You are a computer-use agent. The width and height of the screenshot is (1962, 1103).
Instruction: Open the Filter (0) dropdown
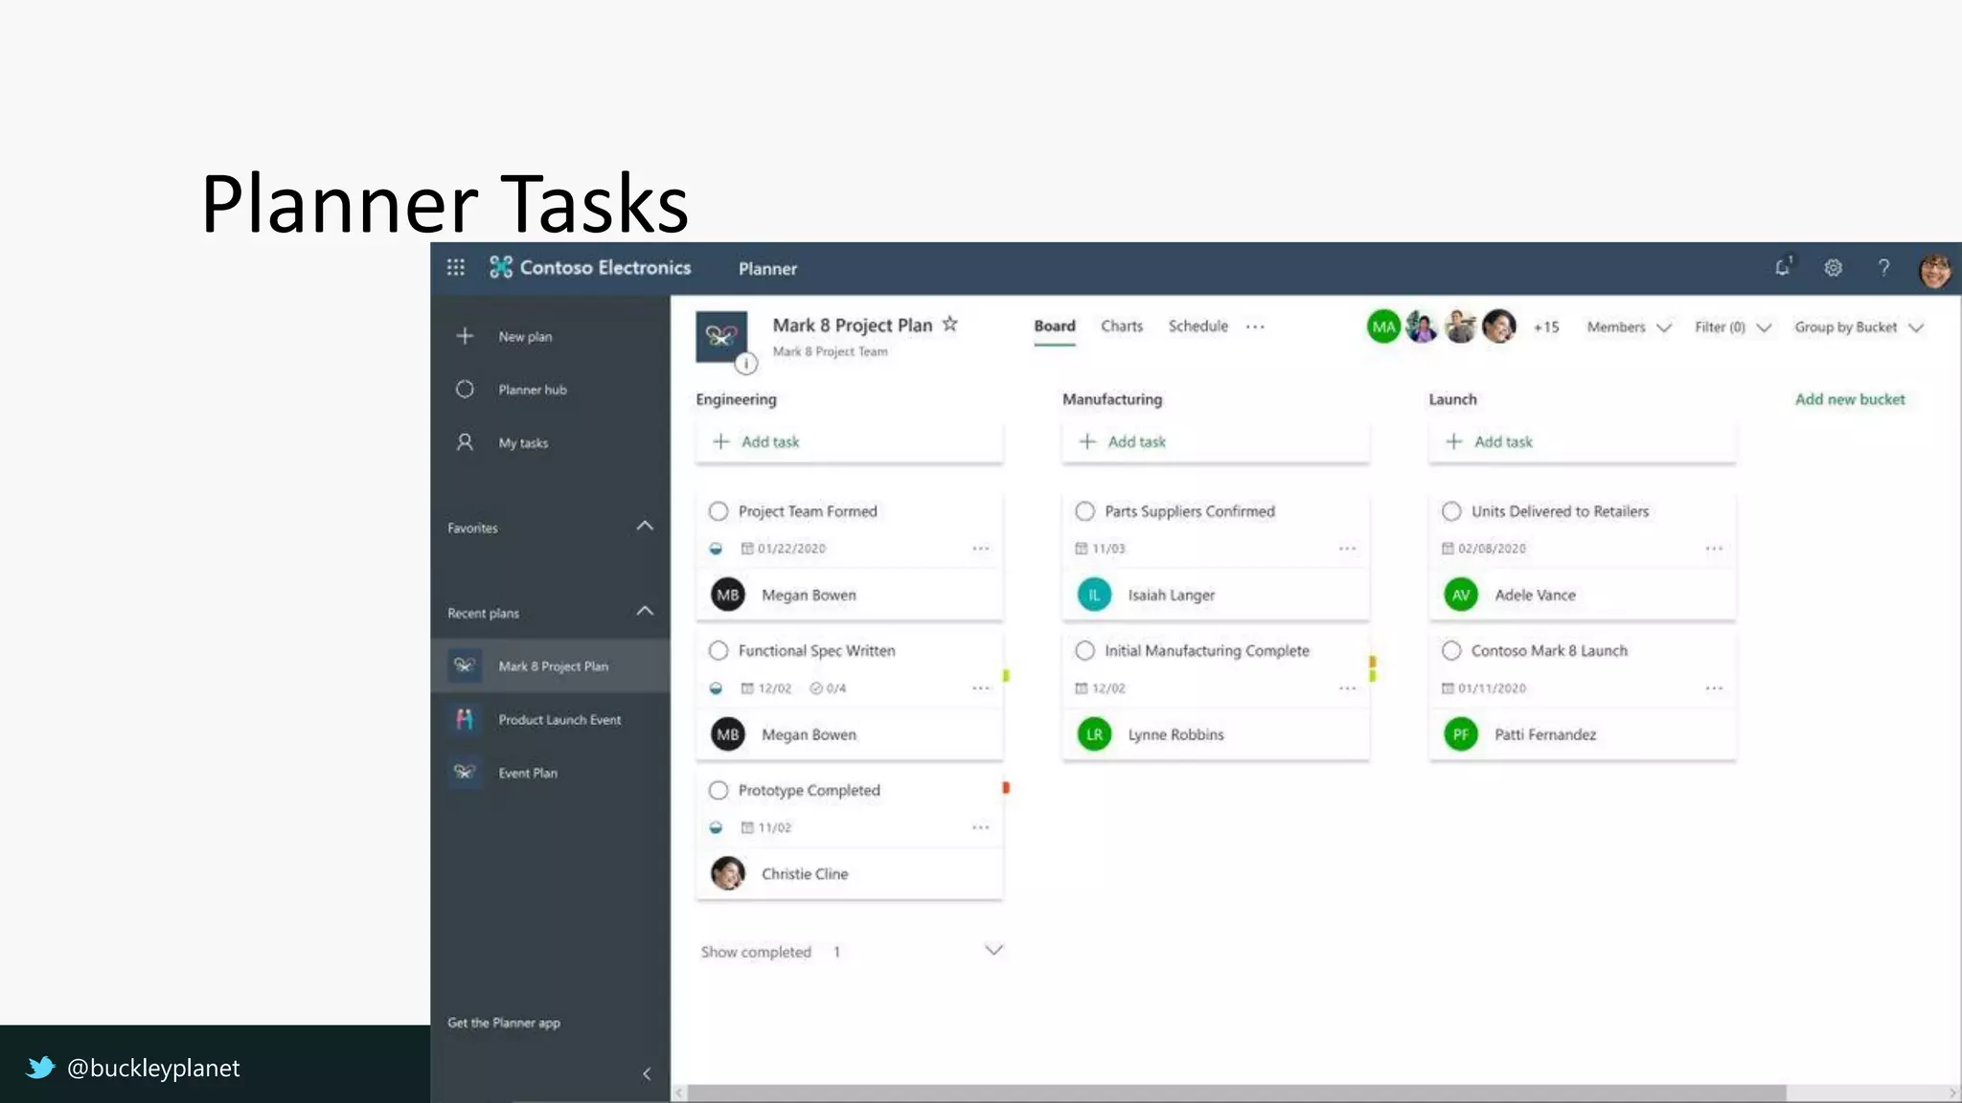pos(1732,327)
